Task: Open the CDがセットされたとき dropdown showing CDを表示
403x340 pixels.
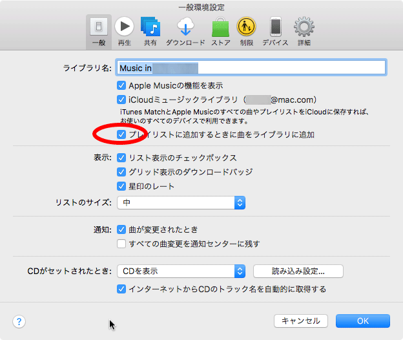Action: tap(181, 271)
